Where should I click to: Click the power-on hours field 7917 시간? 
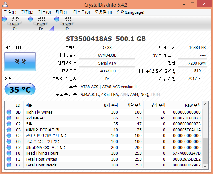click(x=192, y=79)
